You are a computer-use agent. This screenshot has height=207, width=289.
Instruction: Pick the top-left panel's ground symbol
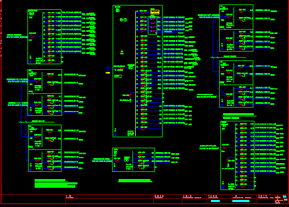[30, 60]
